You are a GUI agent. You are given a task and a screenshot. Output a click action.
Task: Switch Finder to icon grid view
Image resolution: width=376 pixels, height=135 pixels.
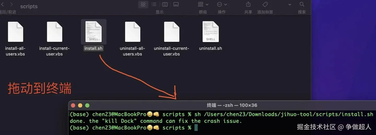(143, 4)
